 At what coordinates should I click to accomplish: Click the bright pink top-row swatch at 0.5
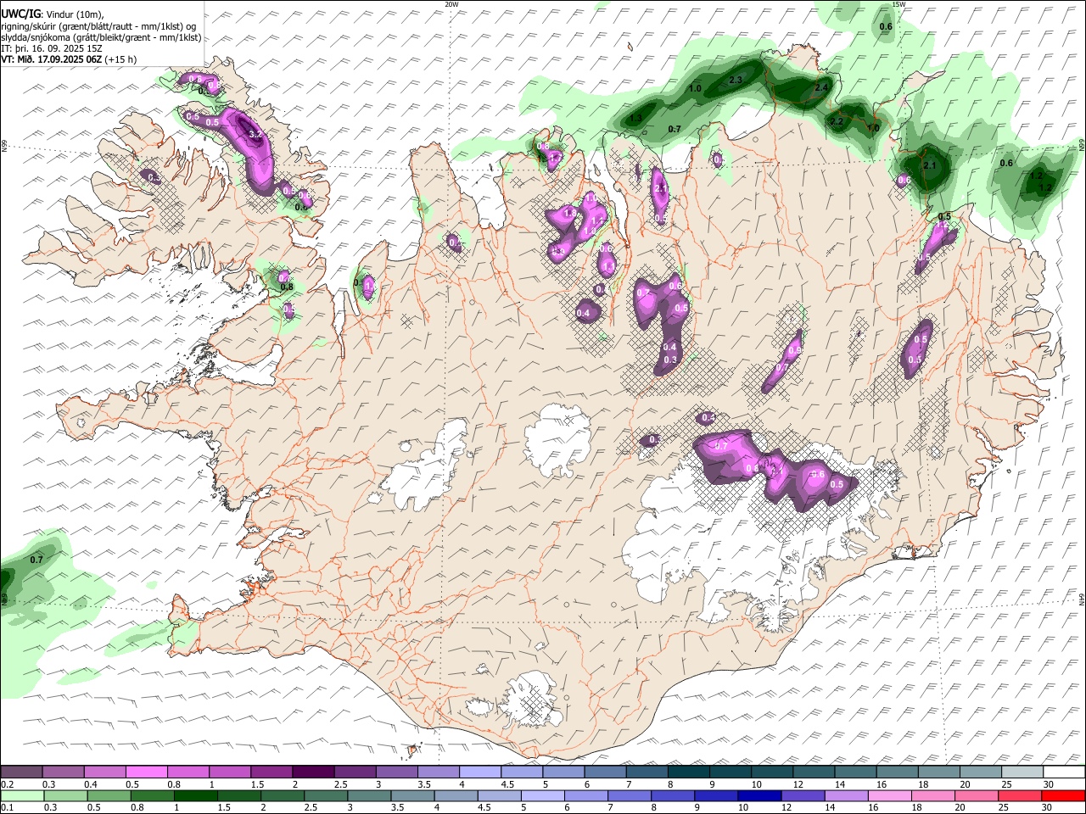coord(146,772)
